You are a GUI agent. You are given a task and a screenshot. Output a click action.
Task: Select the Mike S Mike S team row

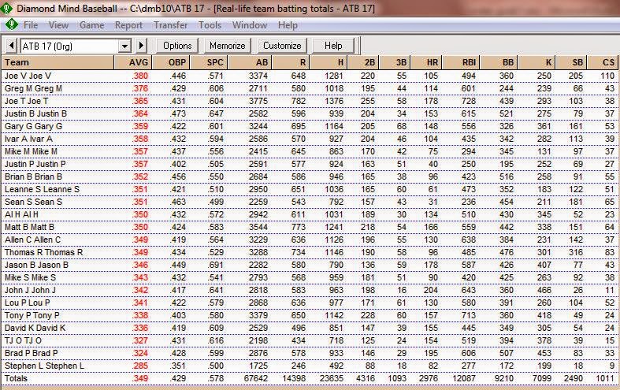(x=310, y=277)
